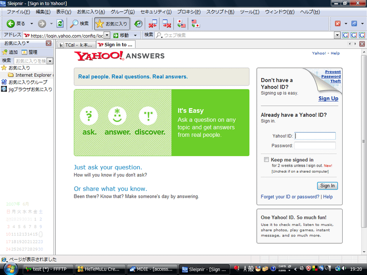Click the Sign In button

tap(327, 185)
